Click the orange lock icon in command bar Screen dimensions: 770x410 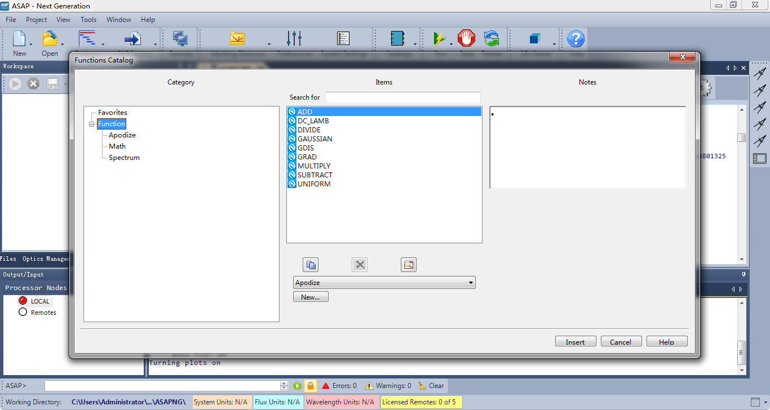pos(311,386)
